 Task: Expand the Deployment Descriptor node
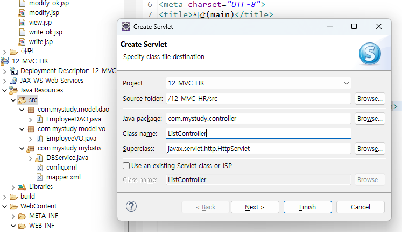pyautogui.click(x=5, y=71)
